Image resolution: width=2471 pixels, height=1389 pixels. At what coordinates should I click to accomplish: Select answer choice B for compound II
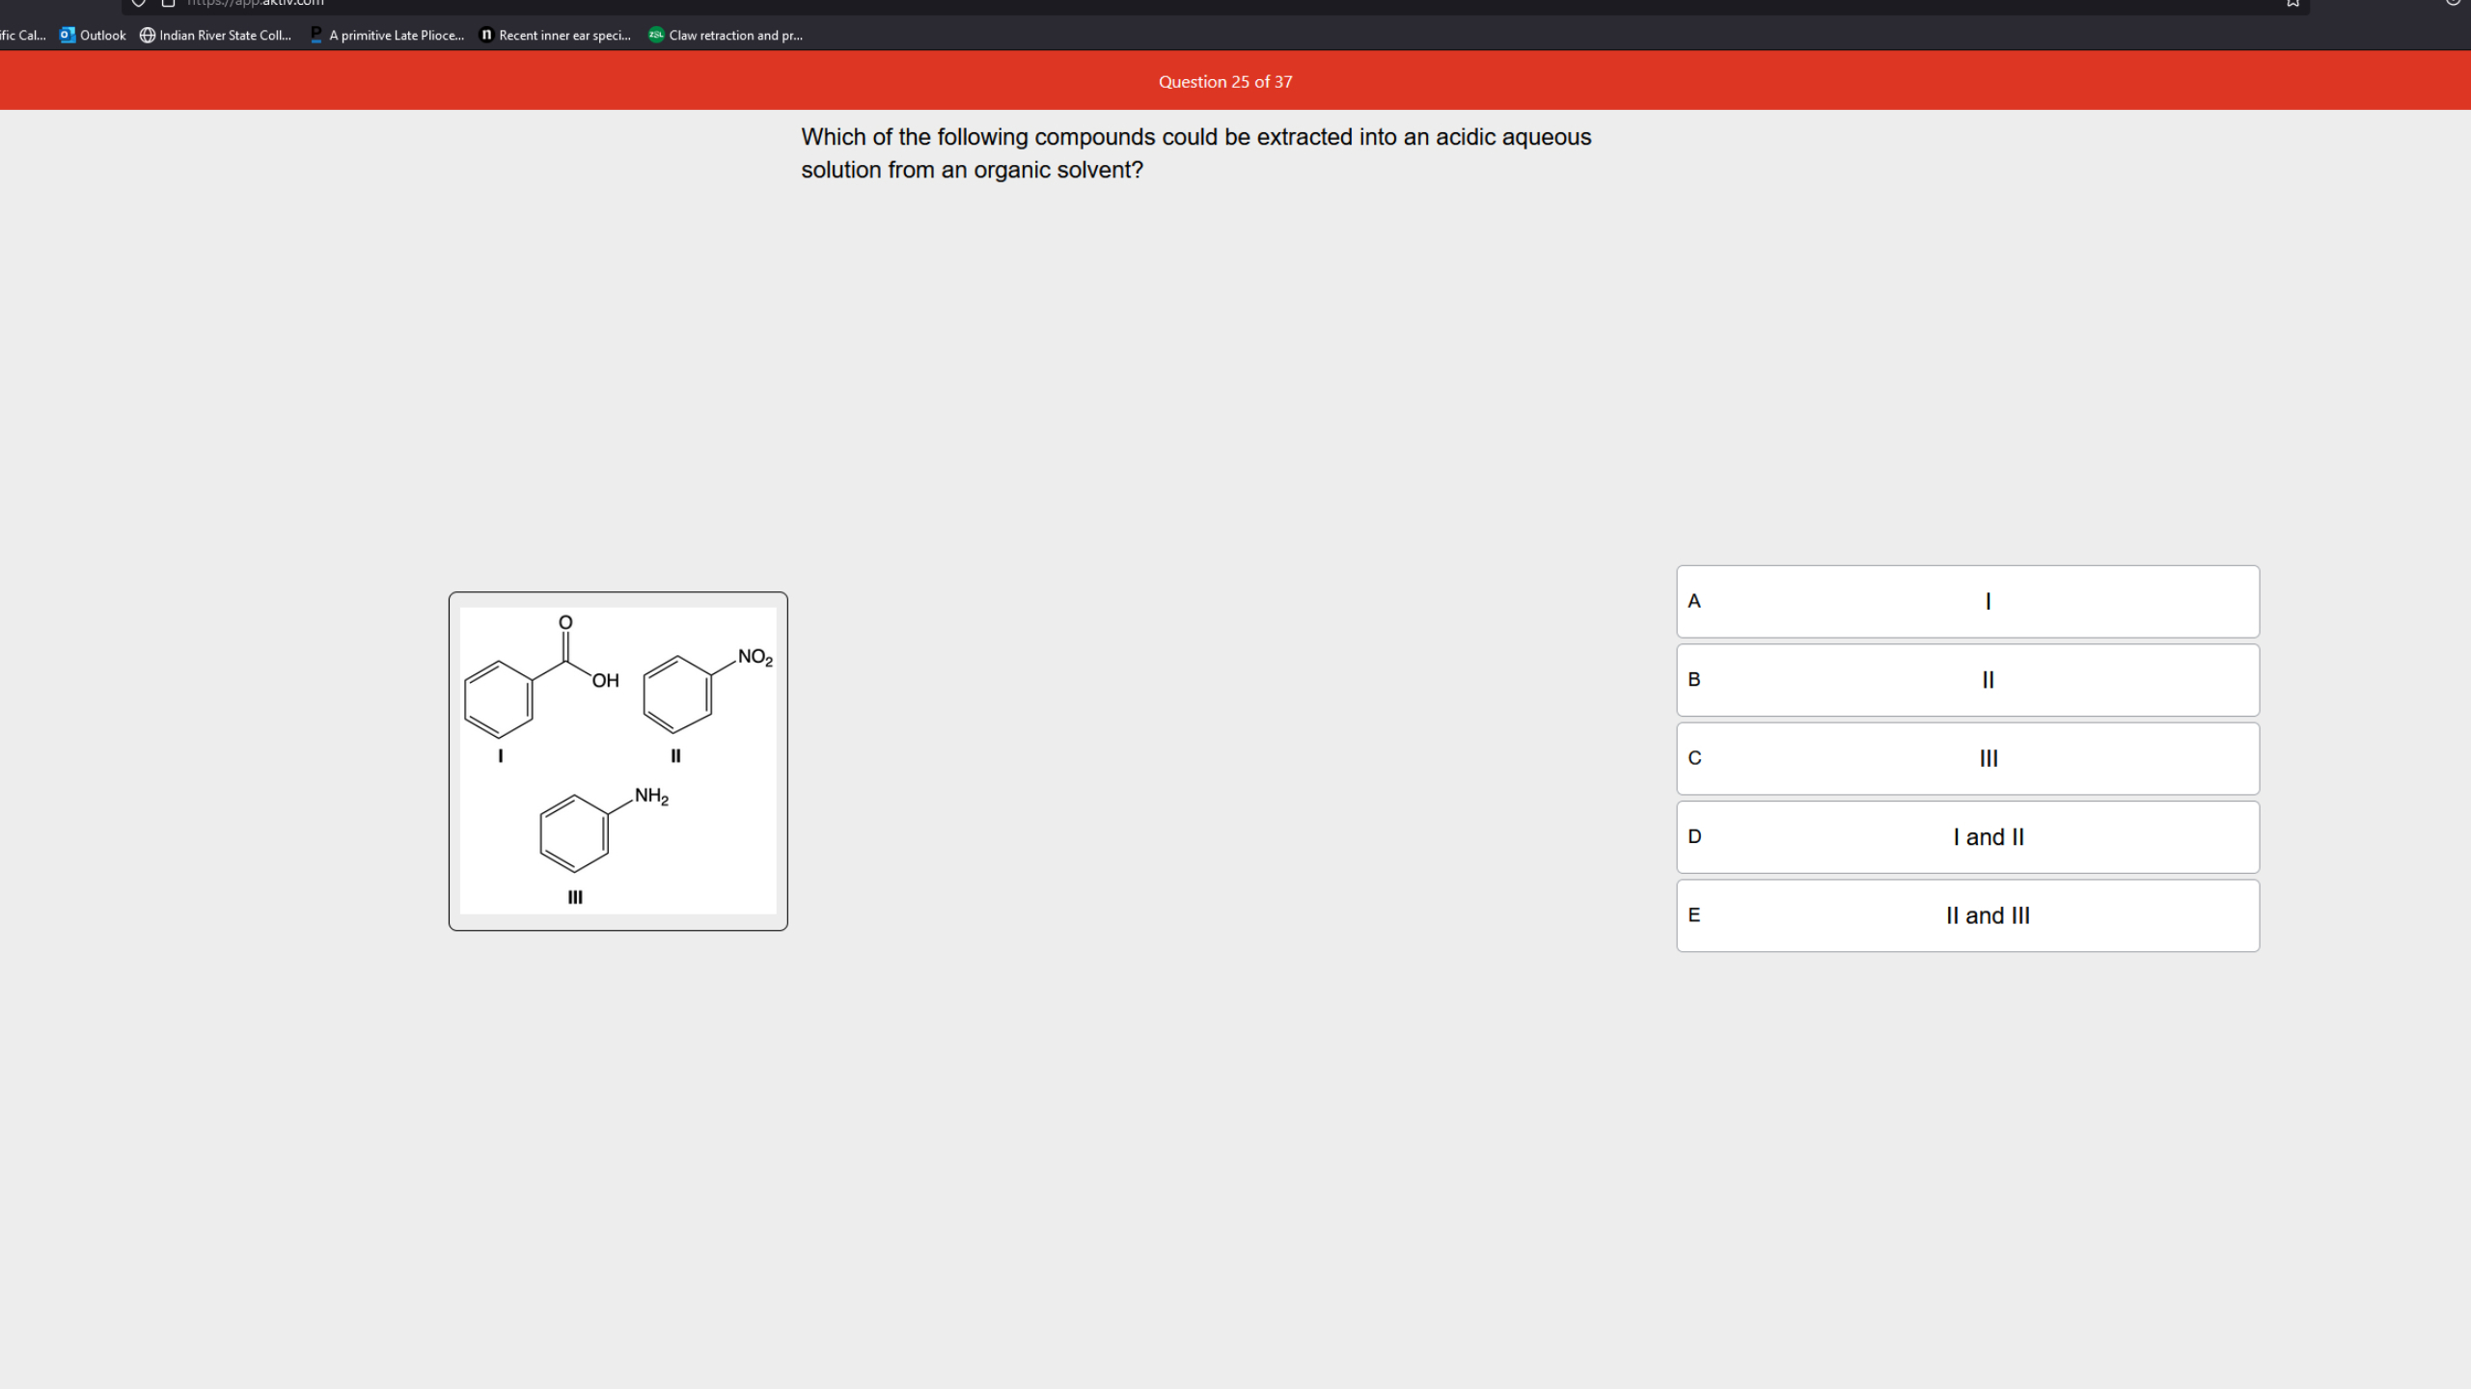click(x=1967, y=679)
